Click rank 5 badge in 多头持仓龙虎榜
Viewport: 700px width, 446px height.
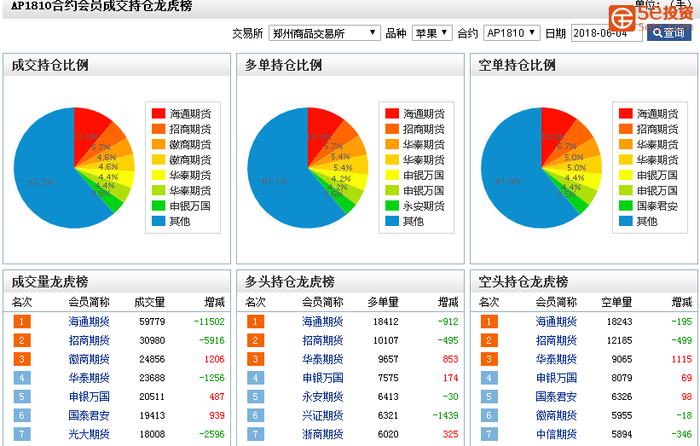tap(255, 397)
